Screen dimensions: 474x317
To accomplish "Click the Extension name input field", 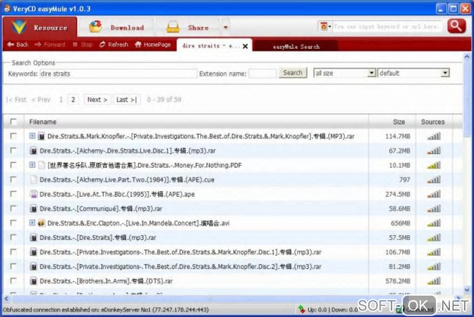I will (x=263, y=74).
